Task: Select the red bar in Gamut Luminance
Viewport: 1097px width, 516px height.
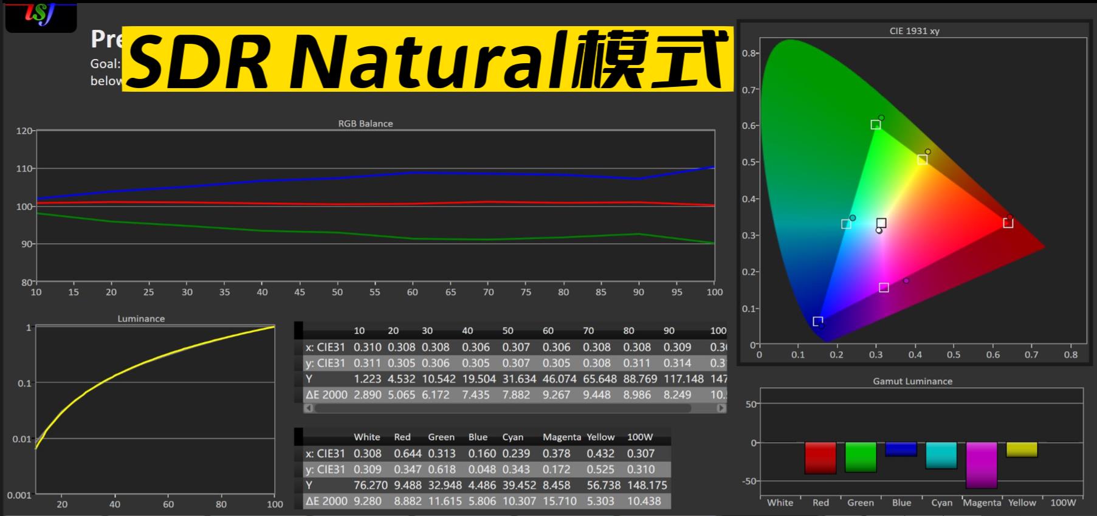Action: point(820,458)
